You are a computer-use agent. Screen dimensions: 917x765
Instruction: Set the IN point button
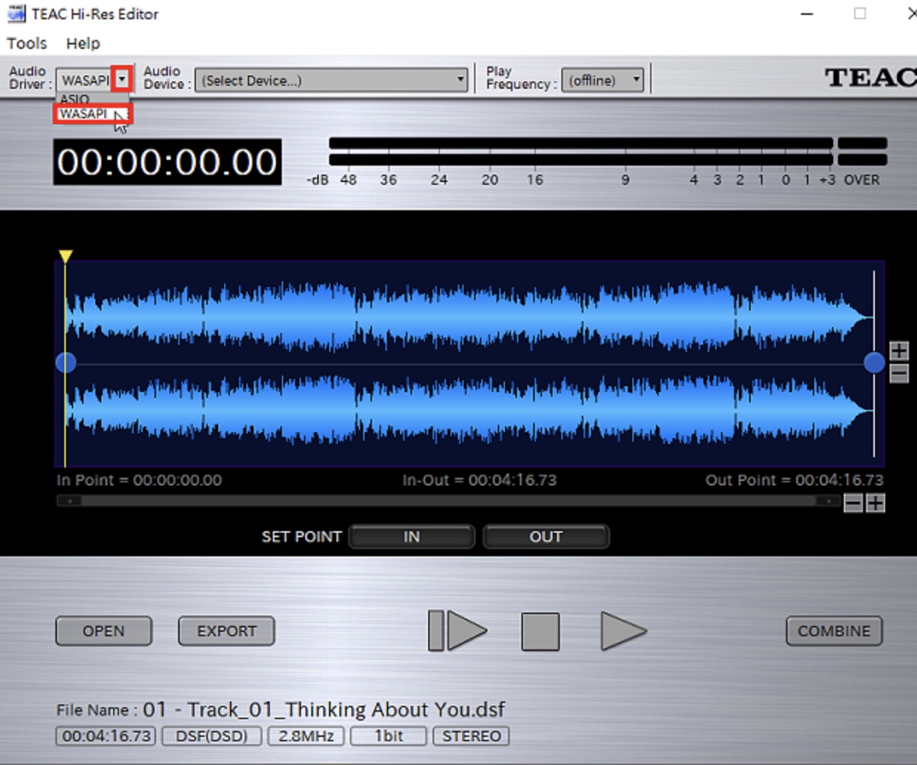pos(411,536)
